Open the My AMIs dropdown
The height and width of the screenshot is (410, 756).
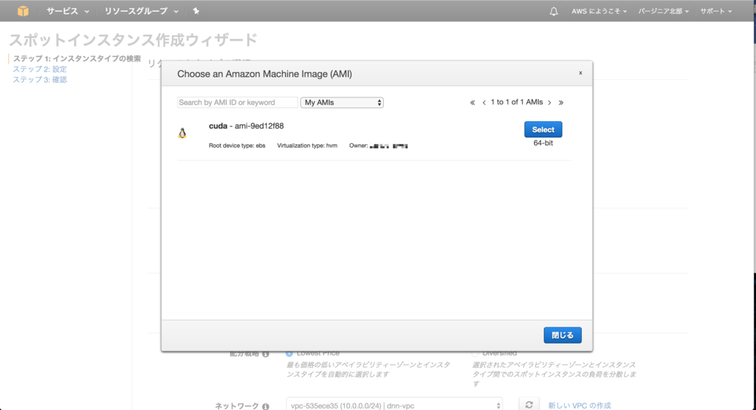coord(342,102)
